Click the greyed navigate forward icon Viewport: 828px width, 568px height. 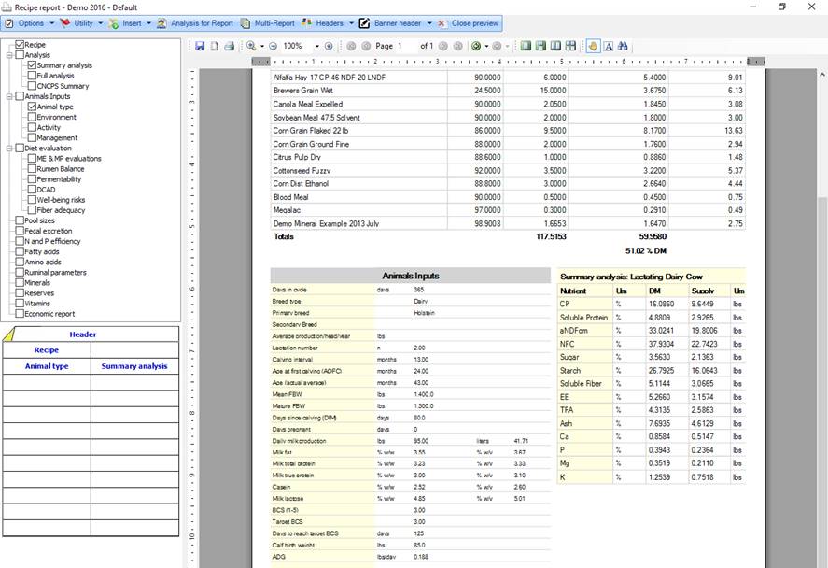[497, 46]
